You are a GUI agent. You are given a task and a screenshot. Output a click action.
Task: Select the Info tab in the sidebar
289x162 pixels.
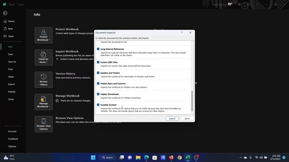[10, 47]
